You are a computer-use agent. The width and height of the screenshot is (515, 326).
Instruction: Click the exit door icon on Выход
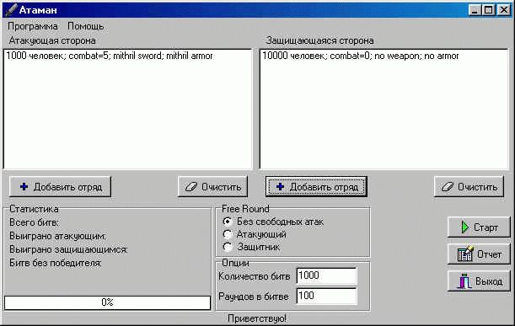464,281
